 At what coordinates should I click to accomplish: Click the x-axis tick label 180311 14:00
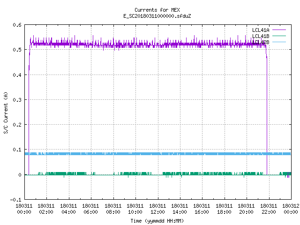pyautogui.click(x=180, y=209)
